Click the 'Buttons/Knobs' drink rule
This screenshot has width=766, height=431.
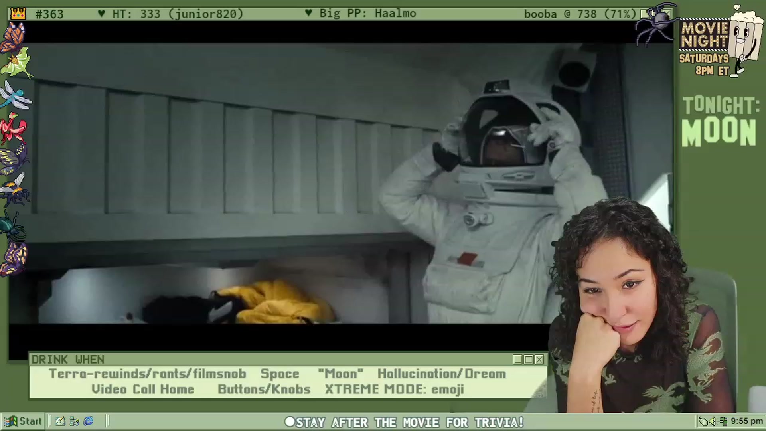pyautogui.click(x=264, y=389)
